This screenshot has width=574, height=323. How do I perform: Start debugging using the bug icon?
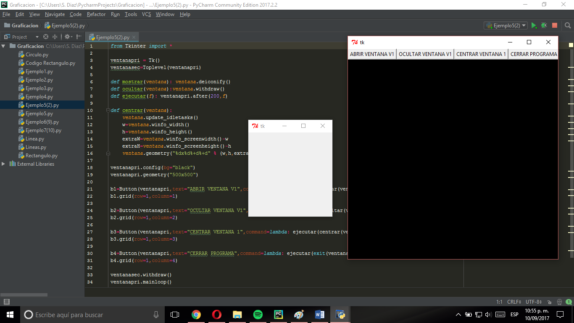544,25
